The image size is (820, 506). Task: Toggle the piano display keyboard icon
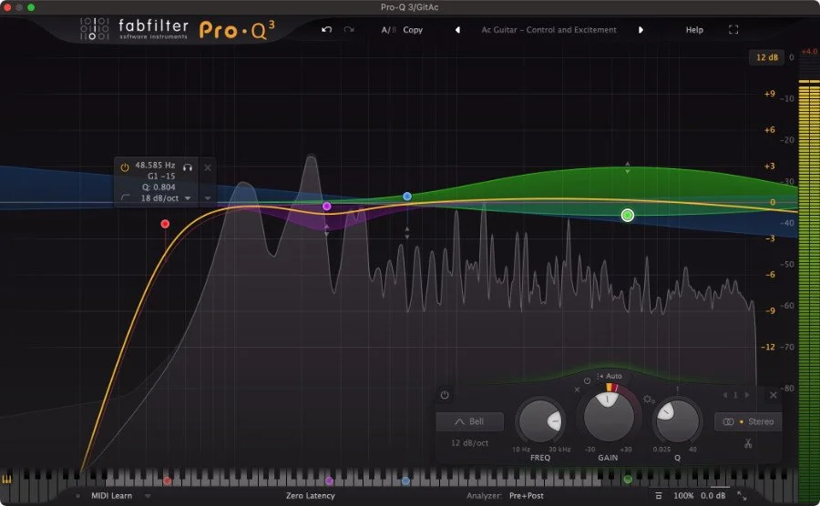[6, 479]
